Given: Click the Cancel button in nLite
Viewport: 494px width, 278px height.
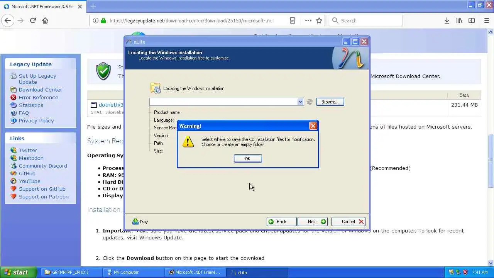Looking at the screenshot, I should [x=348, y=222].
